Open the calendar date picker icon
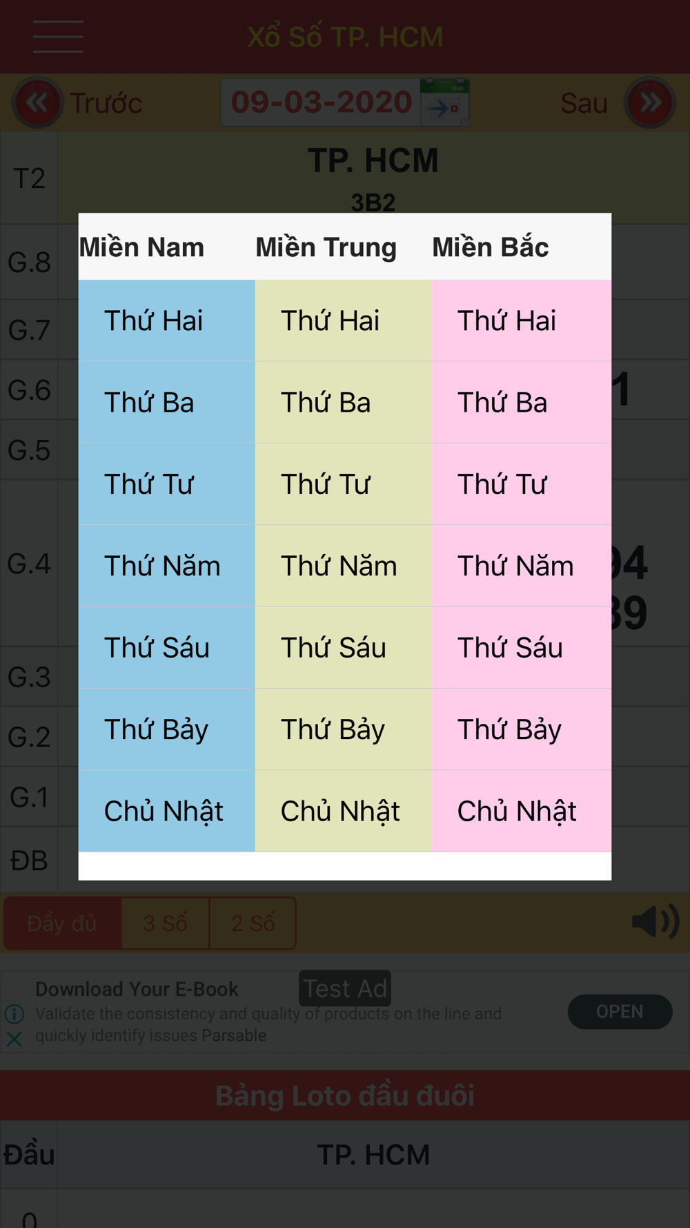 click(x=445, y=102)
